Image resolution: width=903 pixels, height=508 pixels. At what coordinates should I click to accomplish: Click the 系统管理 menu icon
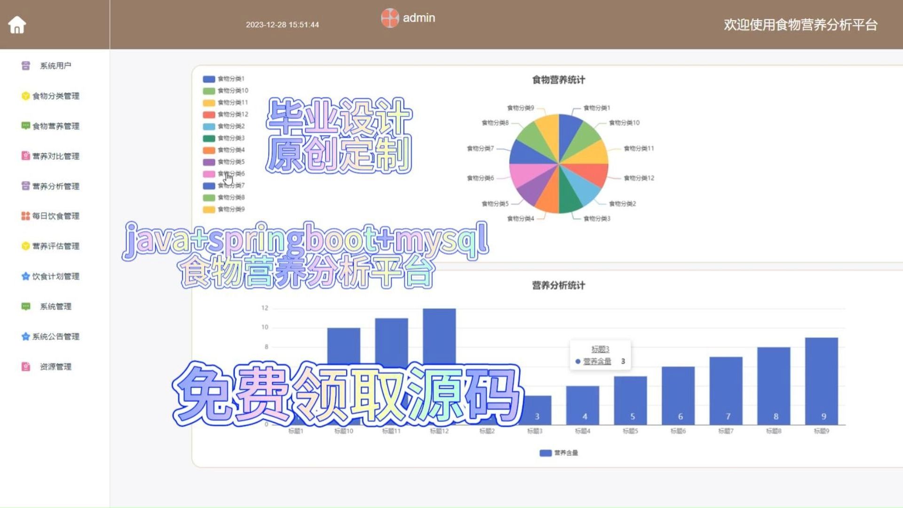pyautogui.click(x=26, y=306)
